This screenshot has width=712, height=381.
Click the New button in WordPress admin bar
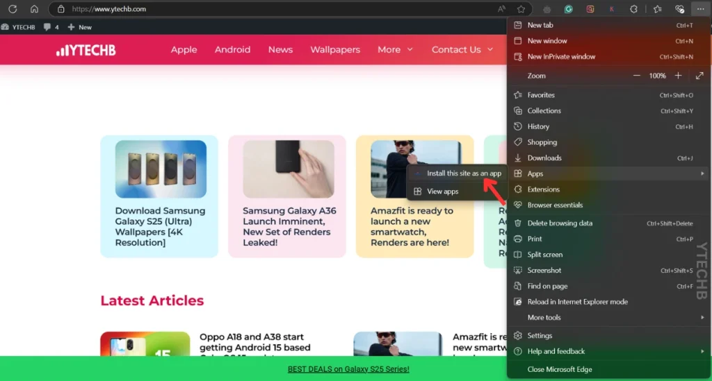coord(79,27)
